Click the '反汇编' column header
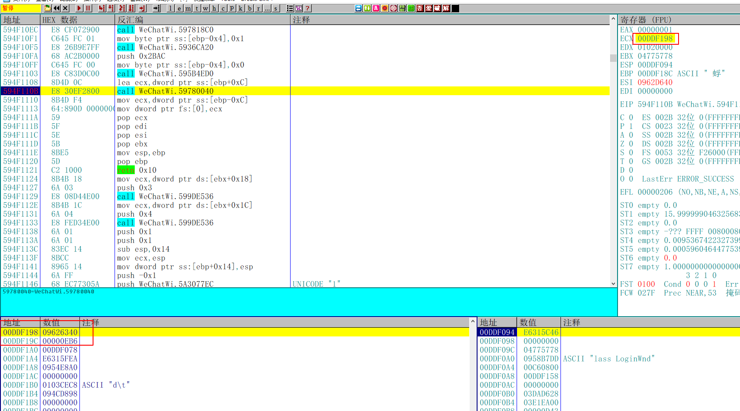 (202, 20)
